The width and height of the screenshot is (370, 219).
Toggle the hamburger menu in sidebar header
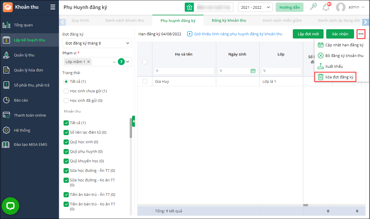tap(53, 7)
